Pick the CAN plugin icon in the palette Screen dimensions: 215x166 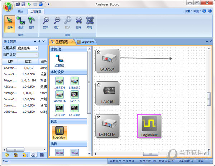[x=75, y=152]
